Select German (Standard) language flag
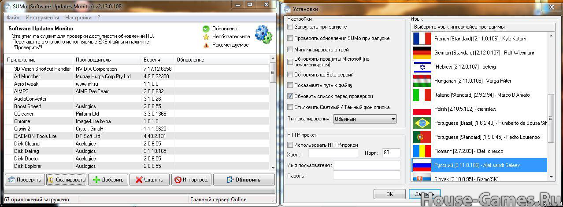The width and height of the screenshot is (563, 207). [422, 53]
